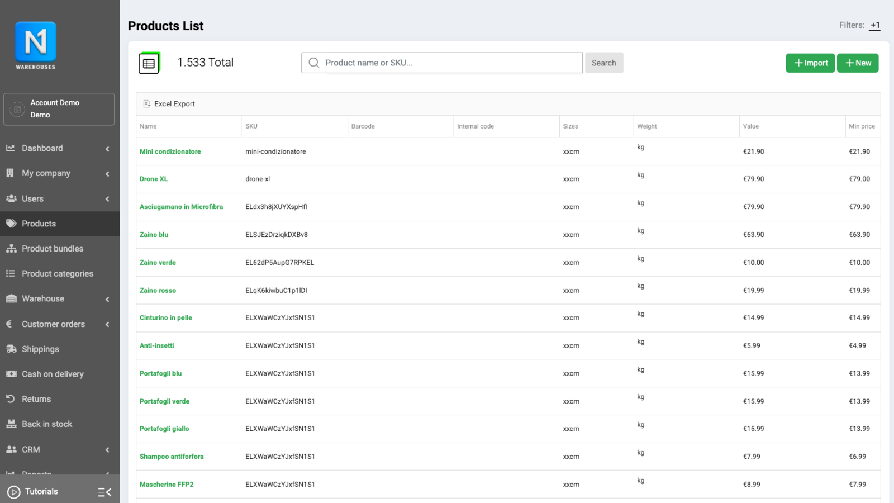The image size is (894, 503).
Task: Expand the CRM submenu arrow
Action: point(107,450)
